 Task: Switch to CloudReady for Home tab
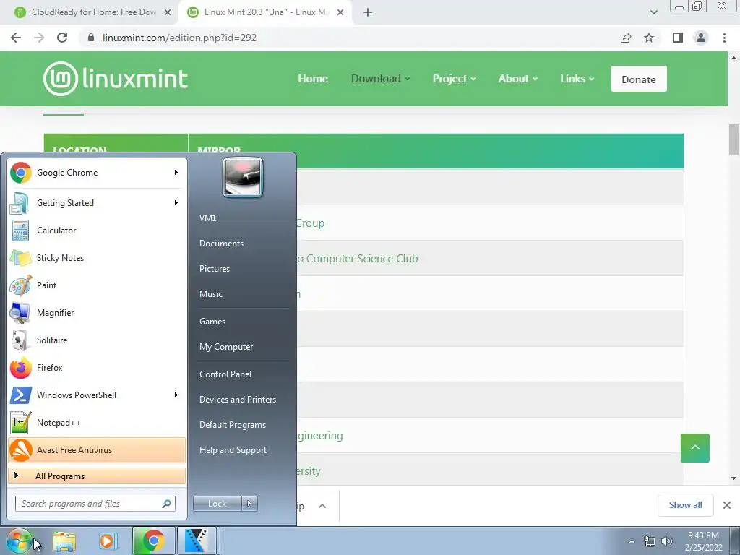tap(93, 12)
